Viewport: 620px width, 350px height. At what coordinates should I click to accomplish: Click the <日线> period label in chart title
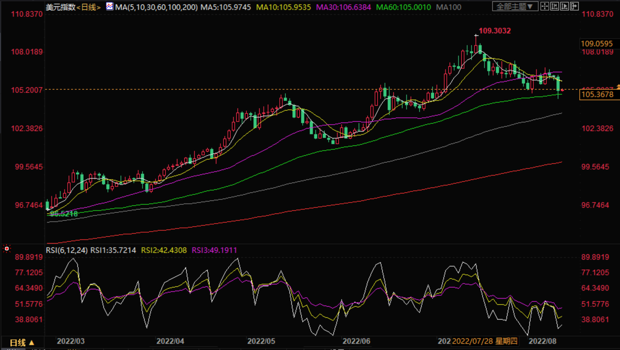point(88,7)
